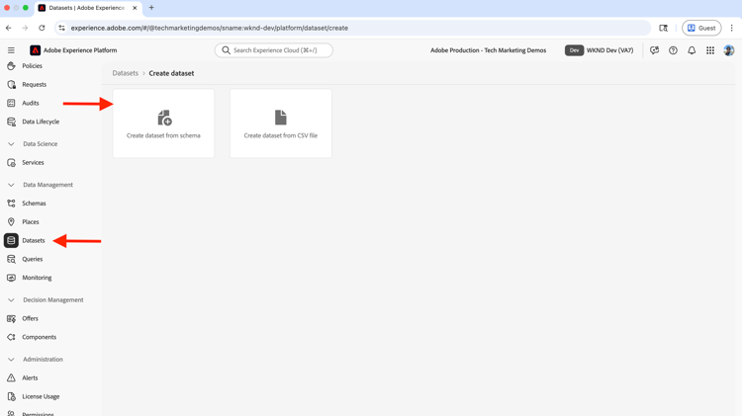Image resolution: width=742 pixels, height=416 pixels.
Task: Click the site information icon in address bar
Action: click(61, 28)
